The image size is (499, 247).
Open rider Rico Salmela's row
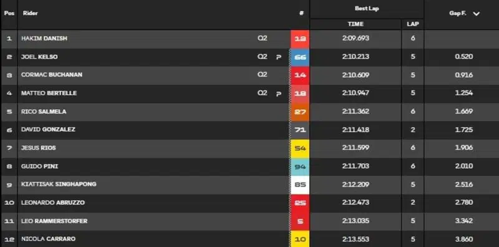coord(249,112)
